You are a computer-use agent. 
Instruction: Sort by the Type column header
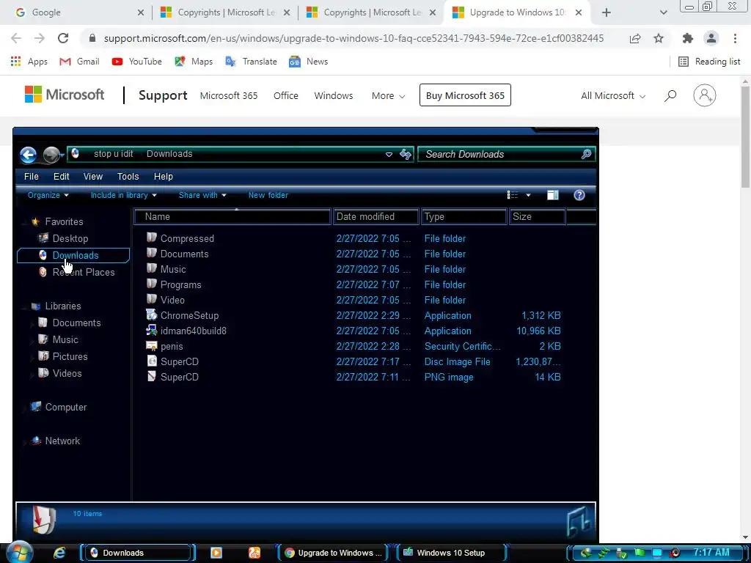coord(464,217)
